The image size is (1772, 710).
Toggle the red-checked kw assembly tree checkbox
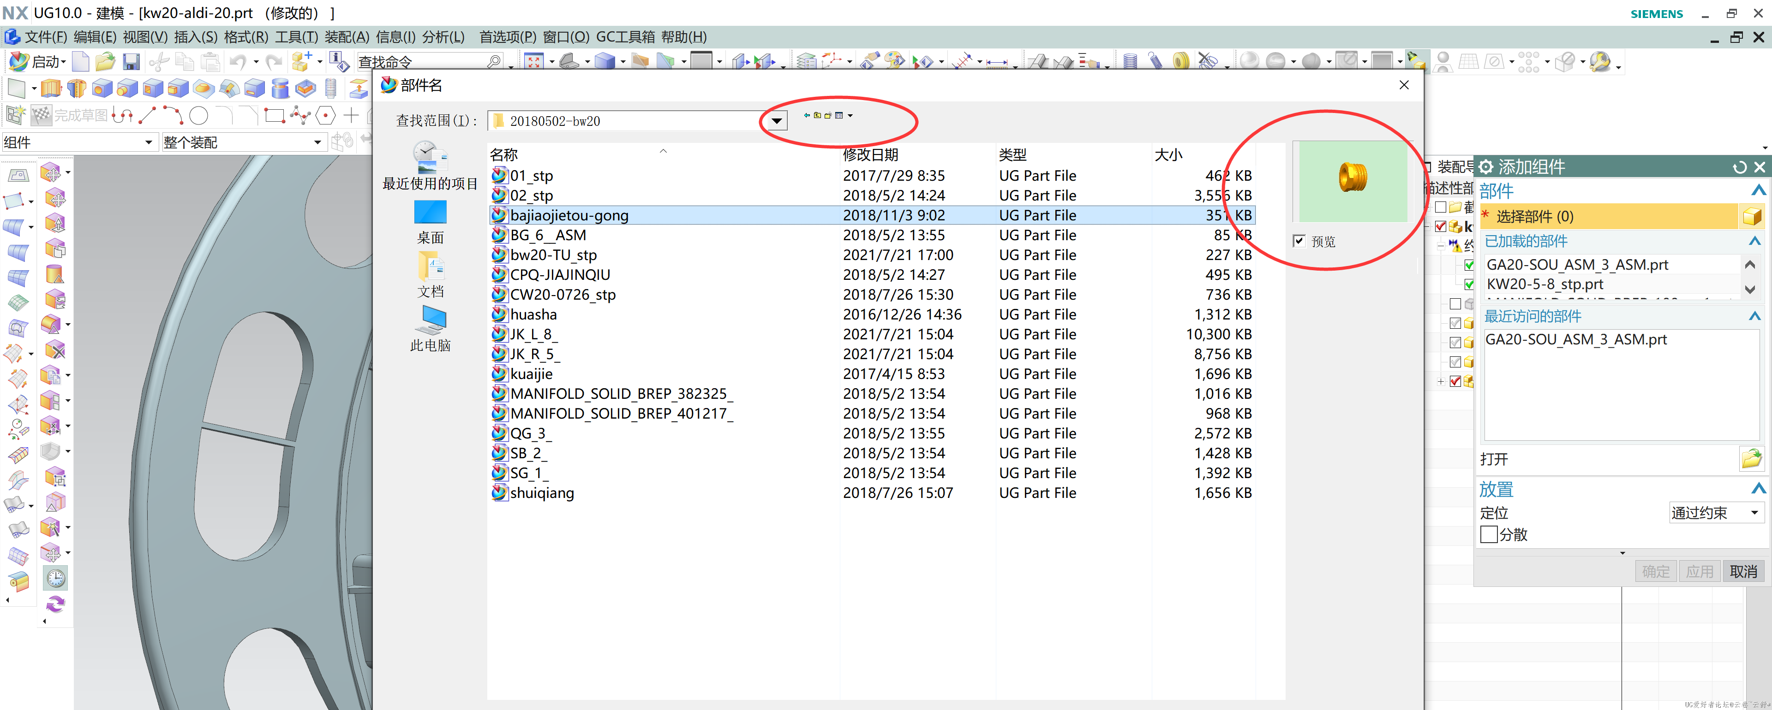[x=1440, y=226]
